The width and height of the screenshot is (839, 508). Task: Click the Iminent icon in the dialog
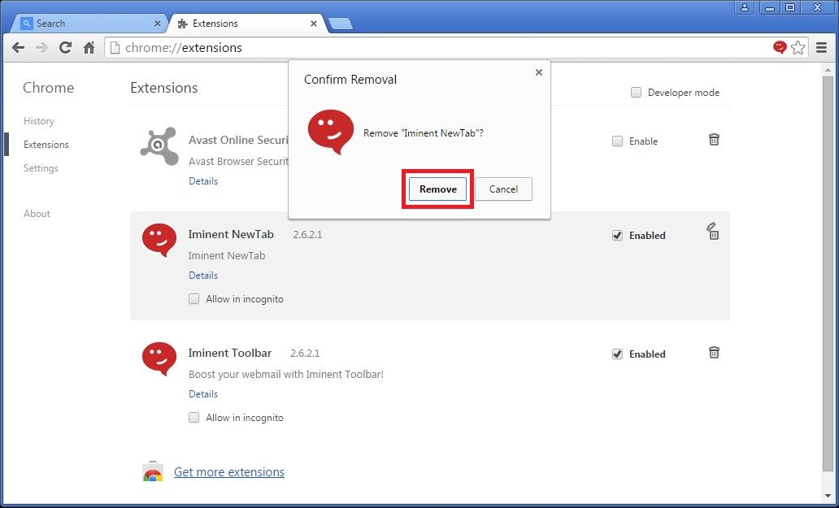coord(330,132)
